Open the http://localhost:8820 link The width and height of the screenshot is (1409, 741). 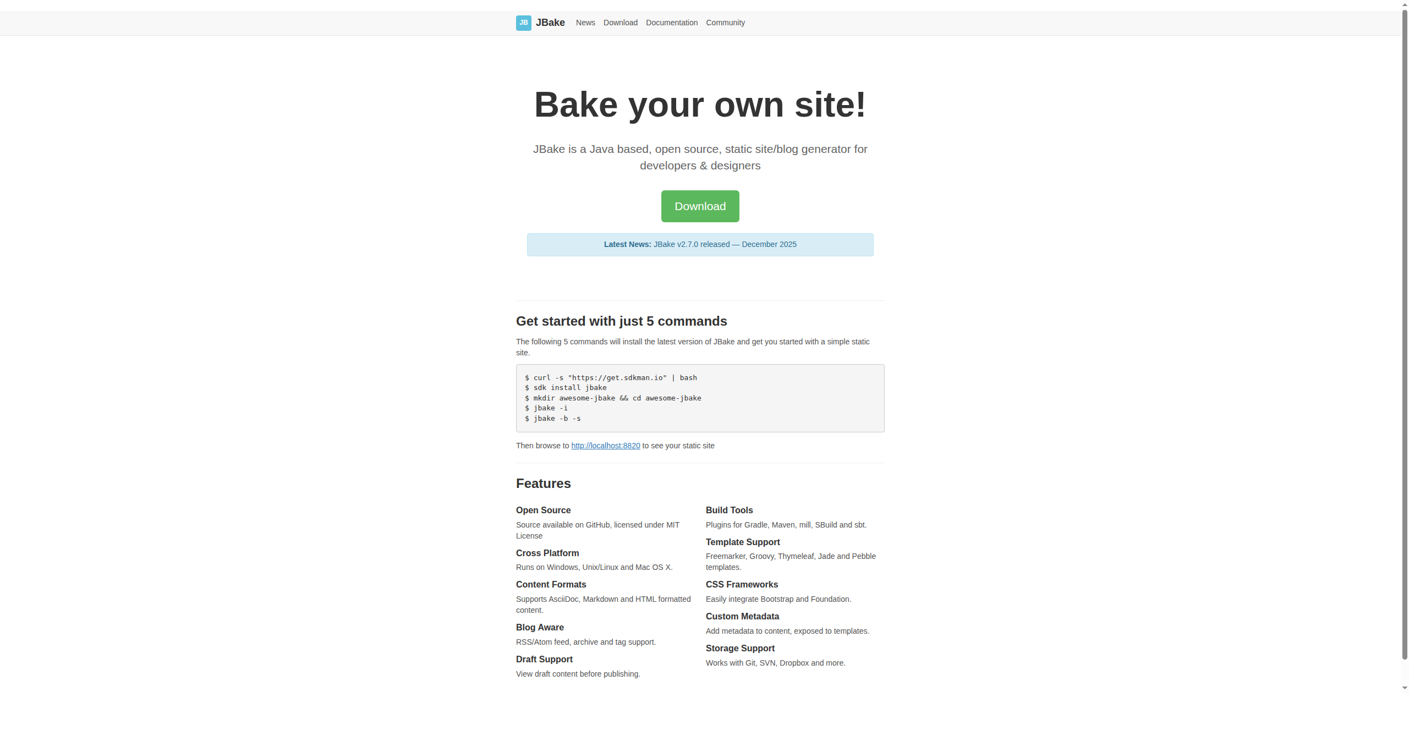pyautogui.click(x=605, y=446)
